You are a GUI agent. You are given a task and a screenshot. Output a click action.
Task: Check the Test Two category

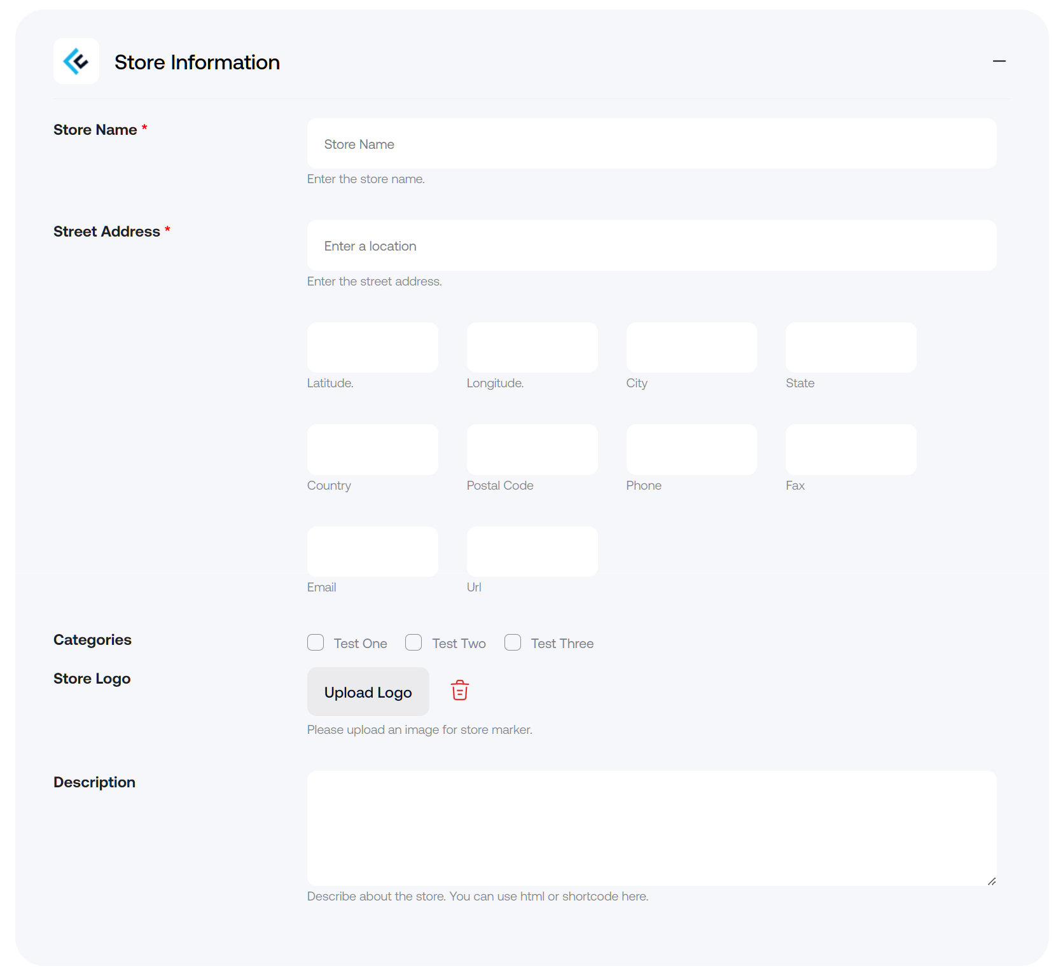click(413, 642)
